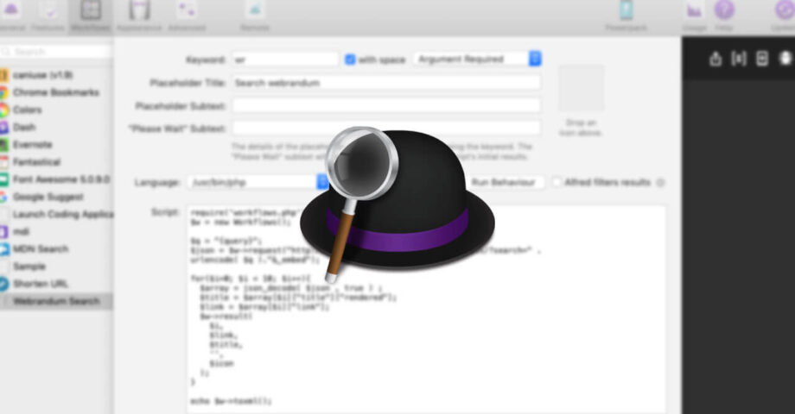Toggle the "with space" checkbox
795x414 pixels.
click(350, 60)
